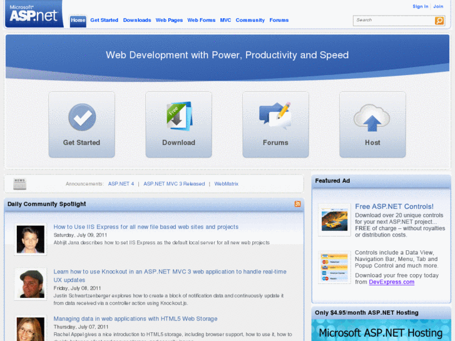Open ASP.NET MVC 3 Released announcement
Screen dimensions: 455x341
[x=174, y=184]
